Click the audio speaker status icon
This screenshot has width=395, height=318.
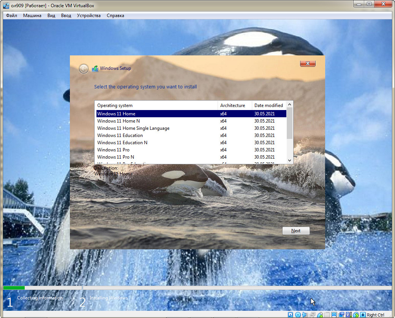305,315
